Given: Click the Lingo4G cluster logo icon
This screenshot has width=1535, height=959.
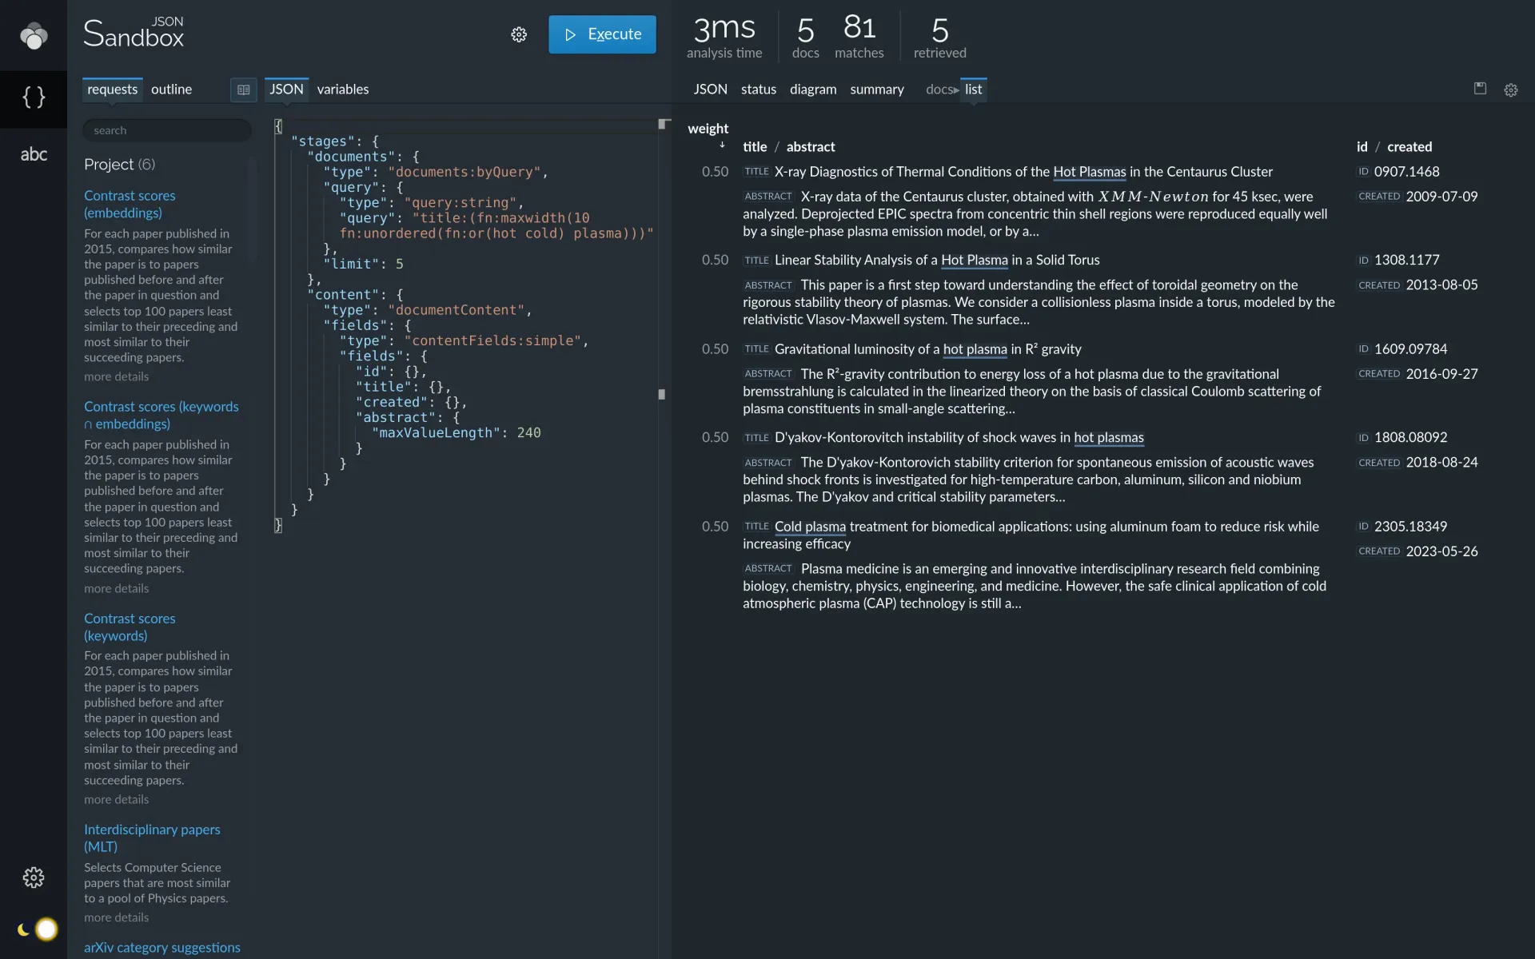Looking at the screenshot, I should click(34, 35).
